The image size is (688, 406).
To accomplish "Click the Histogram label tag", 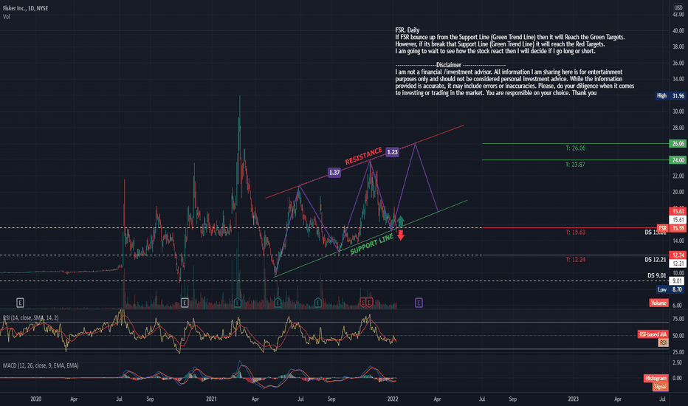I will pyautogui.click(x=656, y=378).
